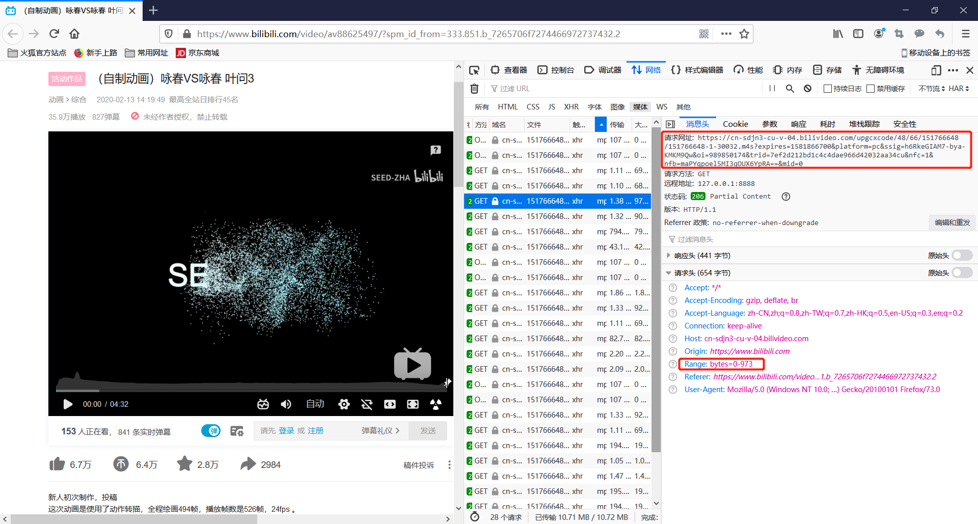Open the danmaku settings icon

[237, 431]
